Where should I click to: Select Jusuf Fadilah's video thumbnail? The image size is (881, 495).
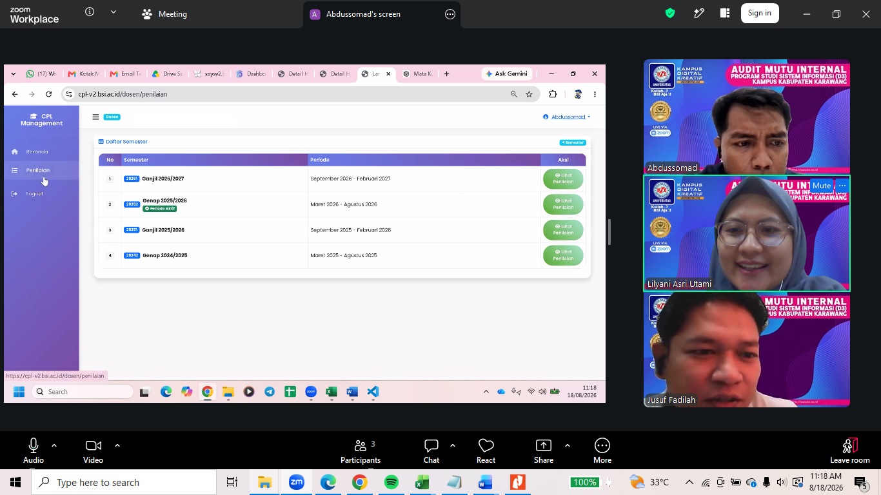coord(747,349)
